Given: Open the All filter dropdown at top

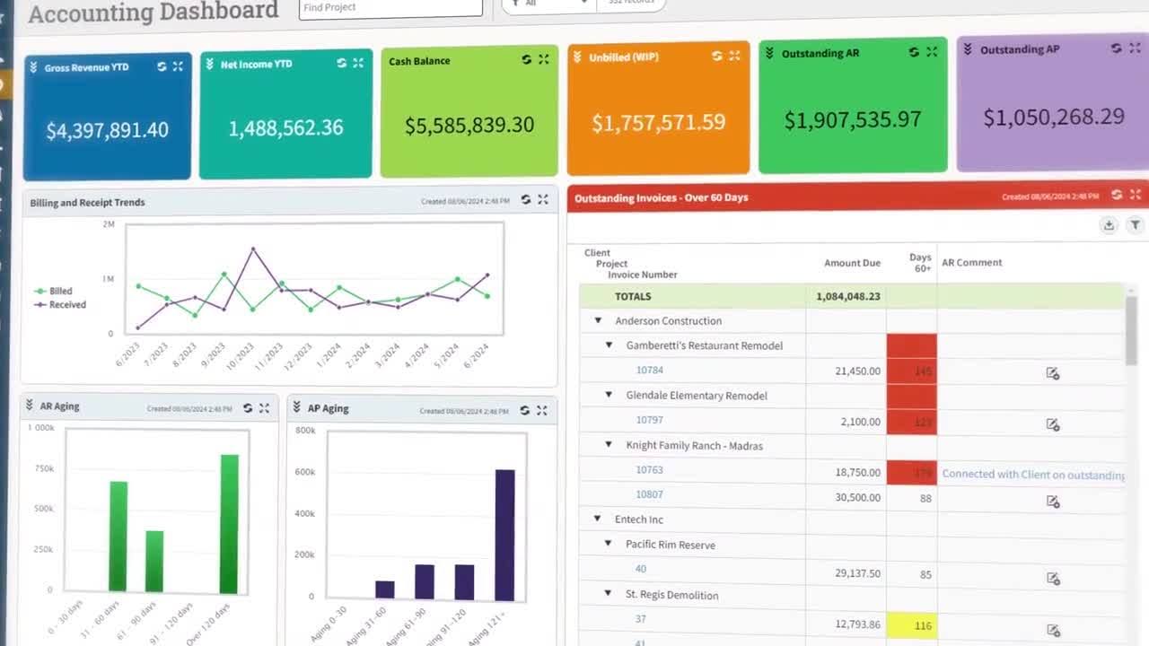Looking at the screenshot, I should [549, 4].
